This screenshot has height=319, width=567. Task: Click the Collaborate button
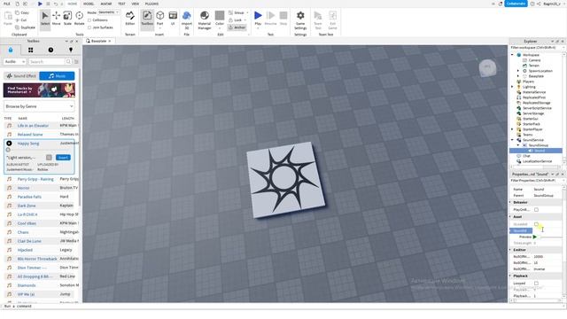(x=516, y=4)
